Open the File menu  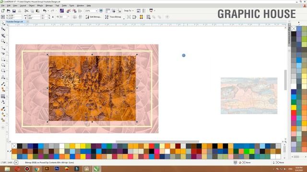pos(3,6)
